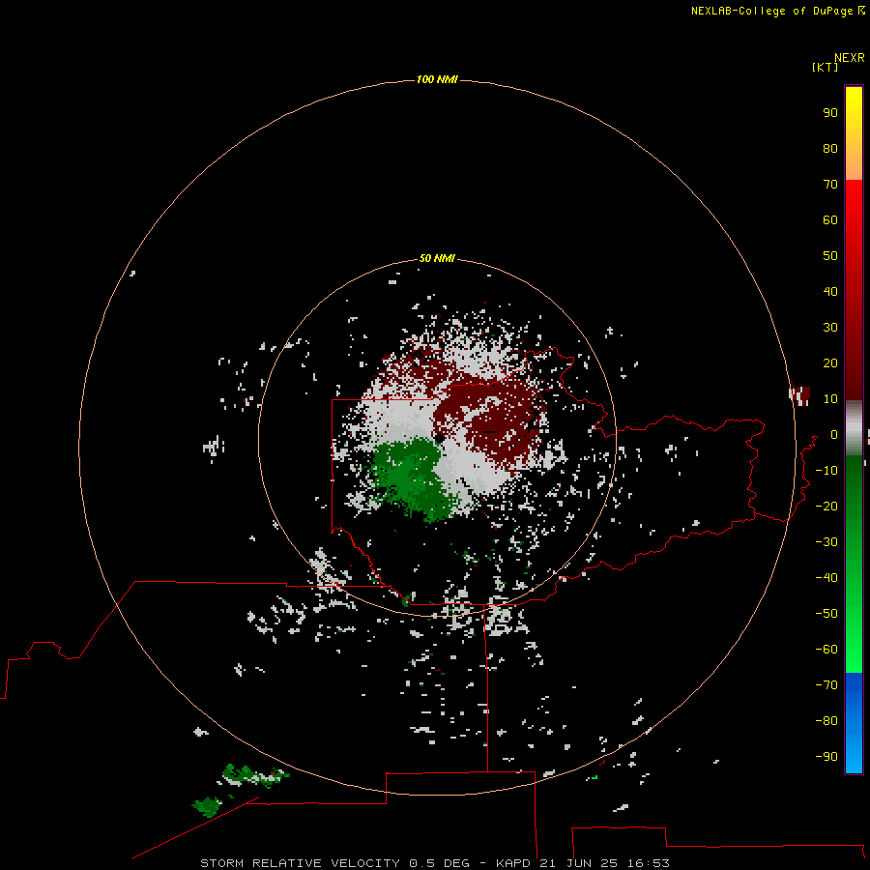
Task: Pick the yellow-orange band of the color bar
Action: click(854, 133)
